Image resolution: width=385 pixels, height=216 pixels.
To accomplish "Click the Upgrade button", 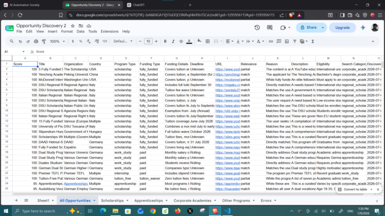I will pyautogui.click(x=343, y=27).
